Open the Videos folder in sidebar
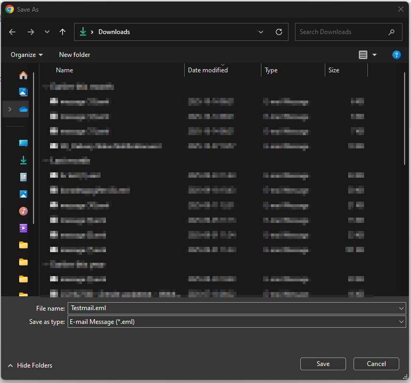The image size is (411, 383). coord(23,228)
